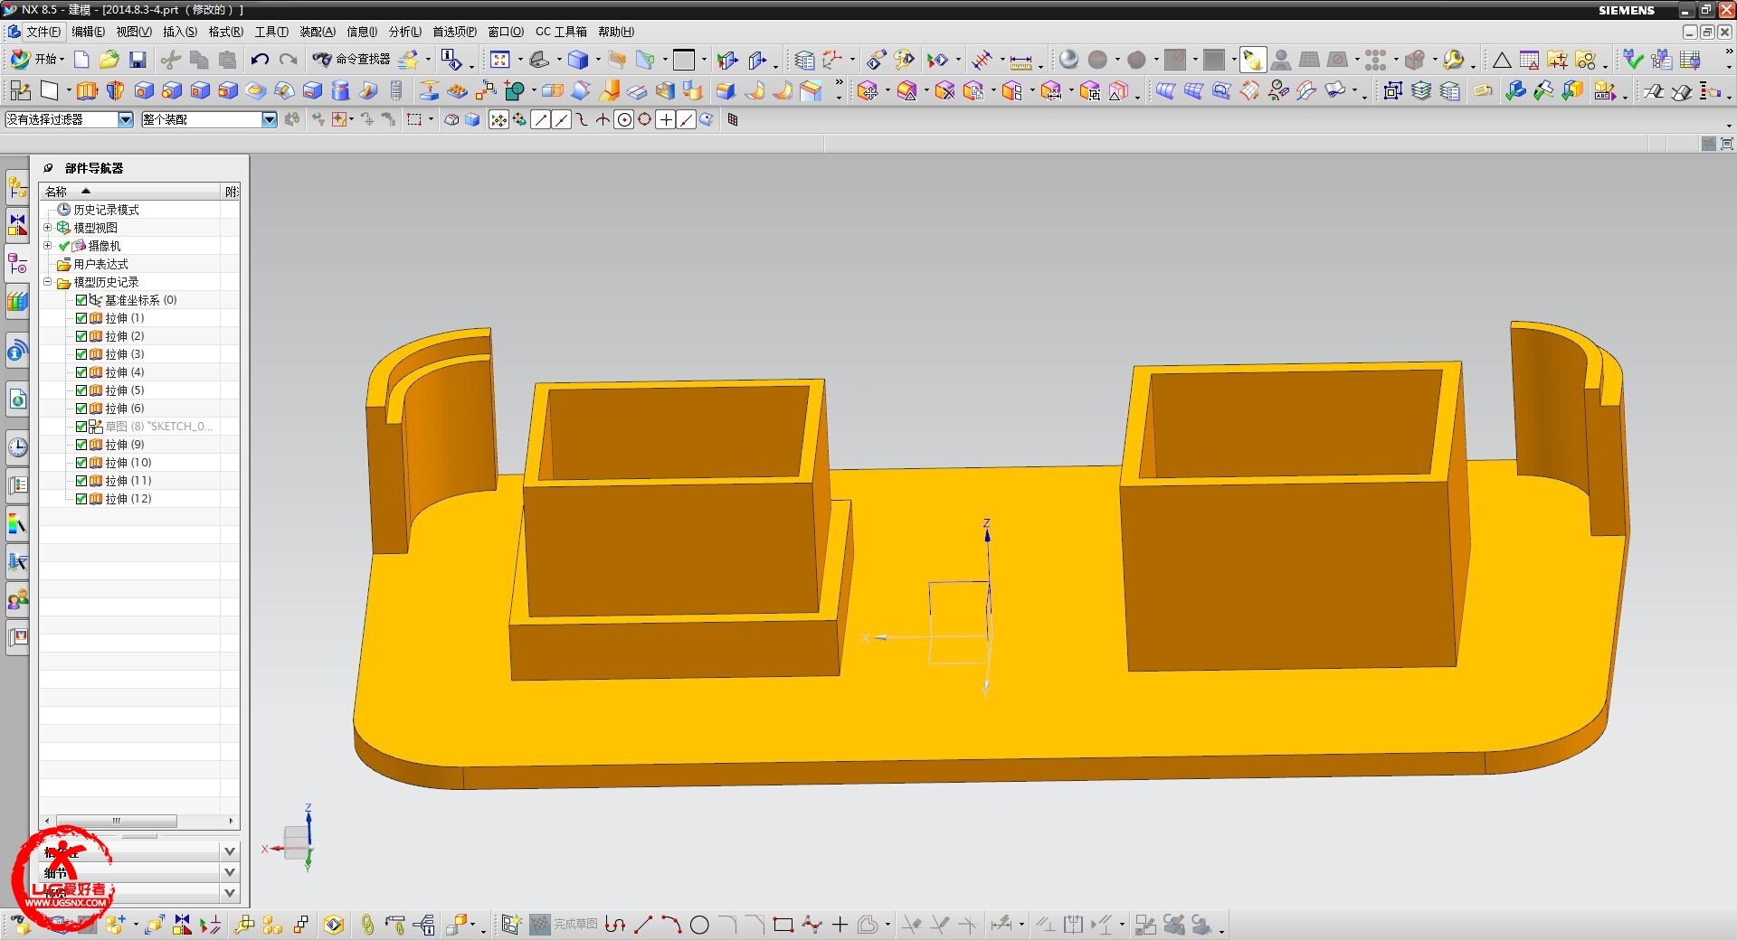Toggle the 拉伸 (12) feature checkbox

(81, 499)
